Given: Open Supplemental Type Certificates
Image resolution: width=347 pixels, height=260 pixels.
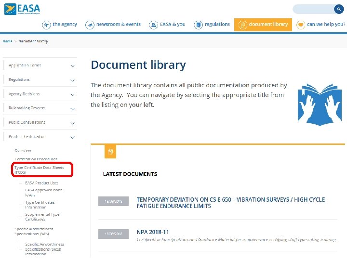Looking at the screenshot, I should point(42,217).
